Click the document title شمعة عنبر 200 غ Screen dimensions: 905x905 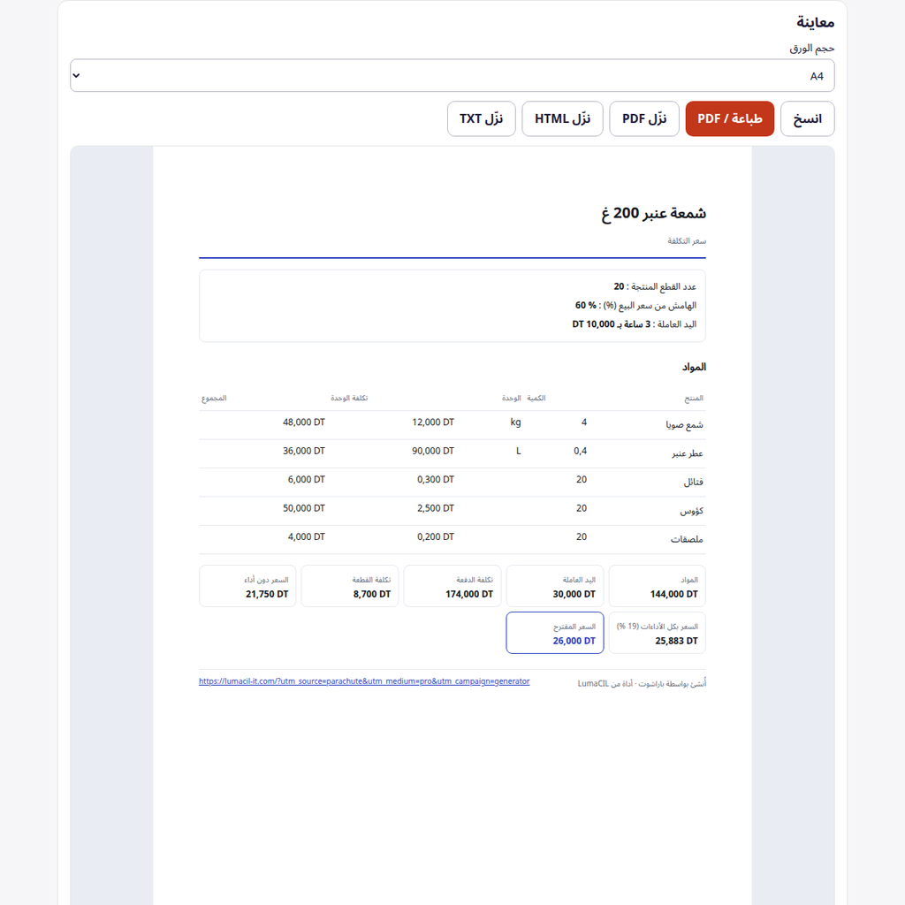[653, 214]
